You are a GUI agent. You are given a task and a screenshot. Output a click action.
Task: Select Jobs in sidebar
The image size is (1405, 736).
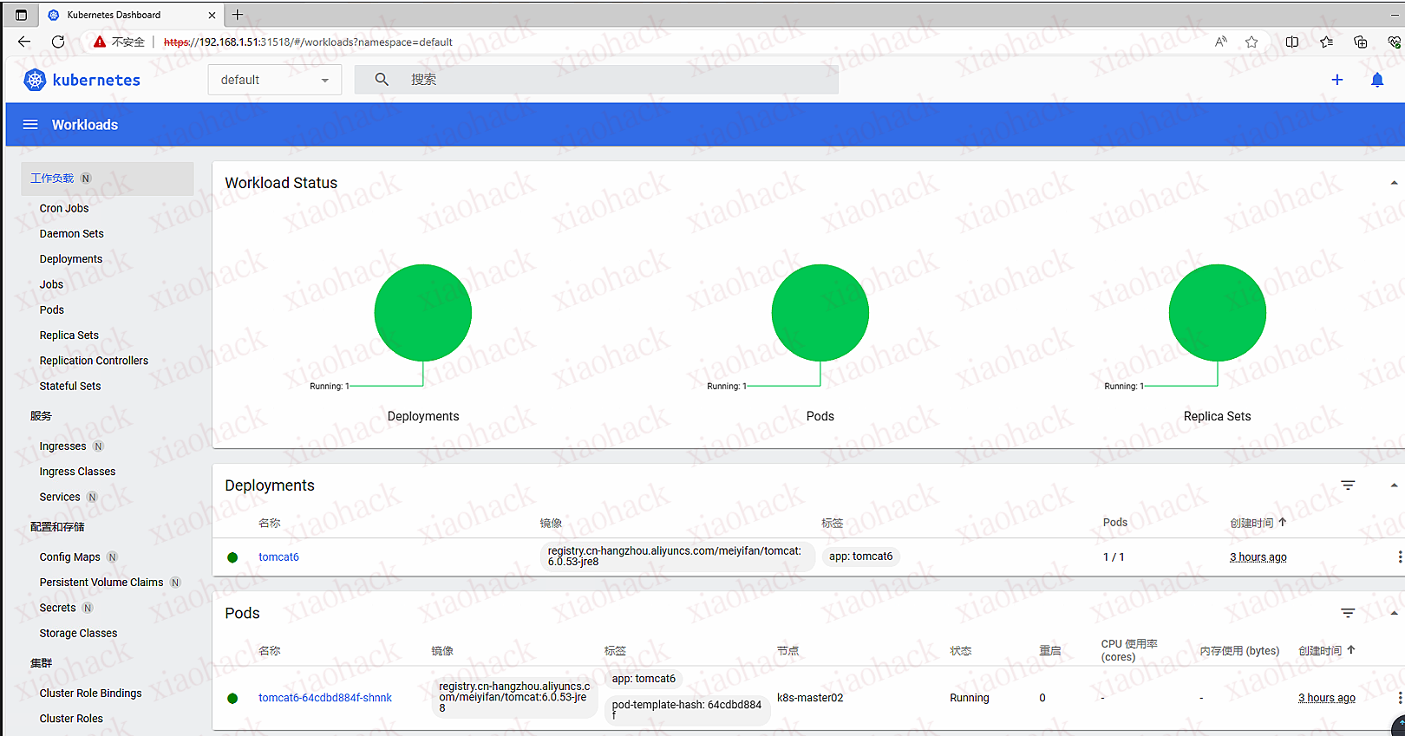(x=51, y=284)
